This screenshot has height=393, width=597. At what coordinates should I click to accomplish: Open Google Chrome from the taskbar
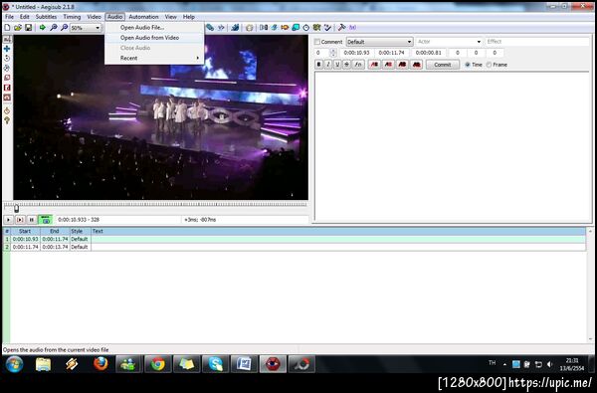point(157,364)
